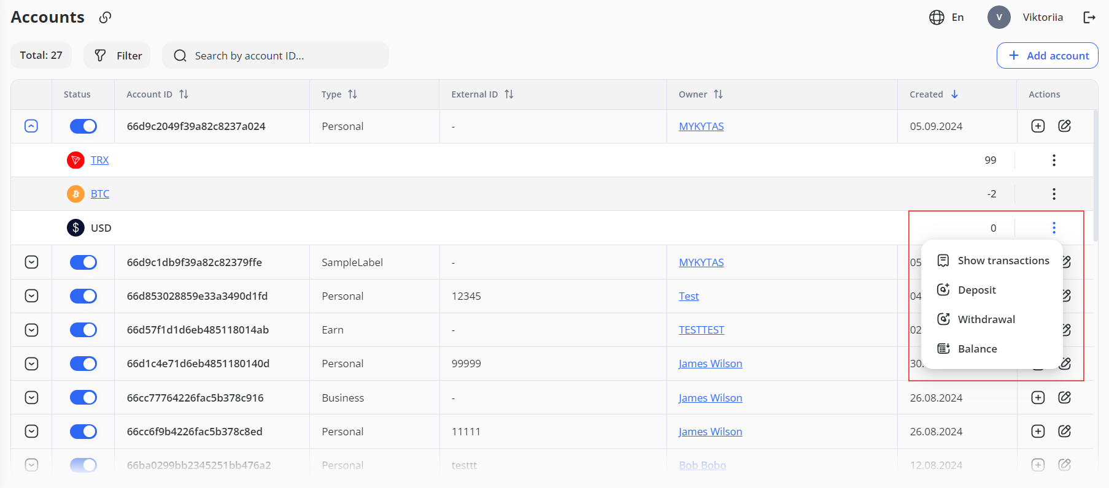Viewport: 1109px width, 488px height.
Task: Select Show transactions from the menu
Action: click(992, 261)
